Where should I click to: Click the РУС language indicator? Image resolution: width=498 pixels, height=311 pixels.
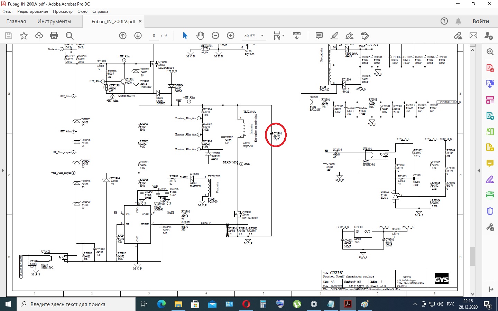point(451,304)
